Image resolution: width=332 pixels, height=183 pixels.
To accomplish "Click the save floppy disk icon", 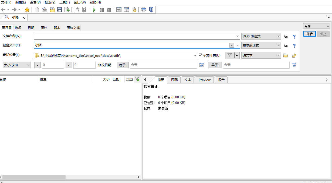I will pos(60,10).
